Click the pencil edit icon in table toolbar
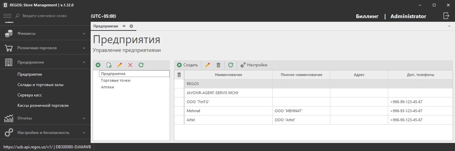Image resolution: width=455 pixels, height=151 pixels. (208, 65)
